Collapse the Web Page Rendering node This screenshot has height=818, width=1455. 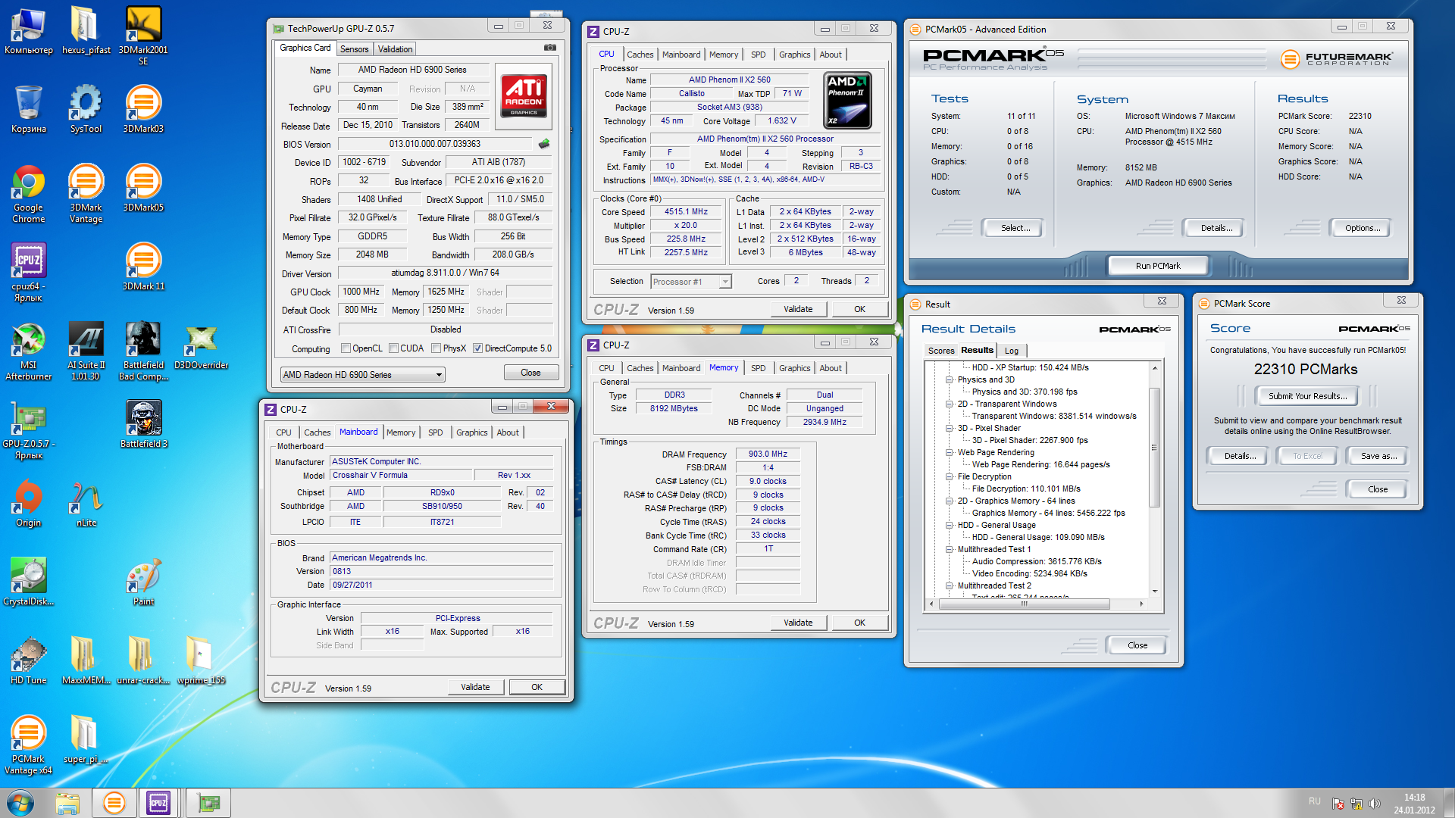pyautogui.click(x=949, y=452)
